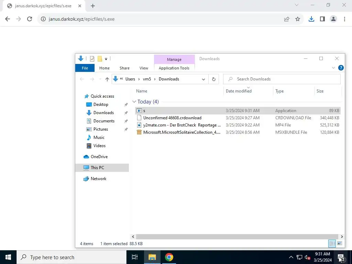Select Unconfirmed 46608.crdownload file

[238, 118]
